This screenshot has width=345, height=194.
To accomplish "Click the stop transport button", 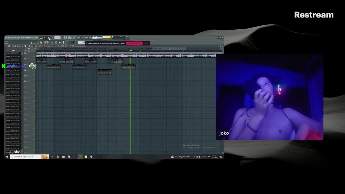I will [x=49, y=38].
